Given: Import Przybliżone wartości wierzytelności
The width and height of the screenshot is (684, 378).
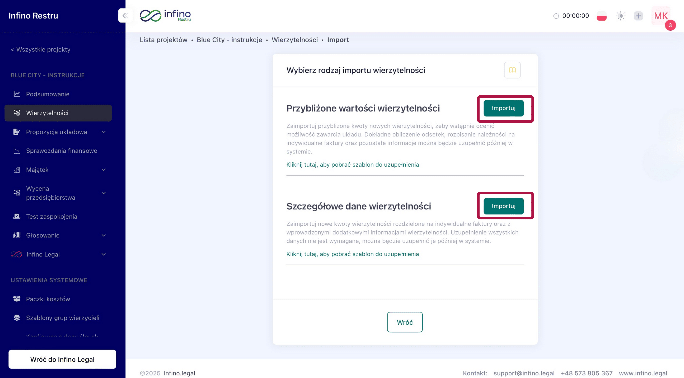Looking at the screenshot, I should (x=503, y=108).
